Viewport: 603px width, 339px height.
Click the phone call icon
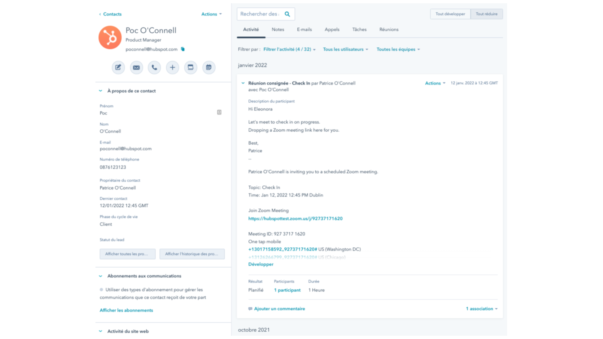pyautogui.click(x=154, y=67)
